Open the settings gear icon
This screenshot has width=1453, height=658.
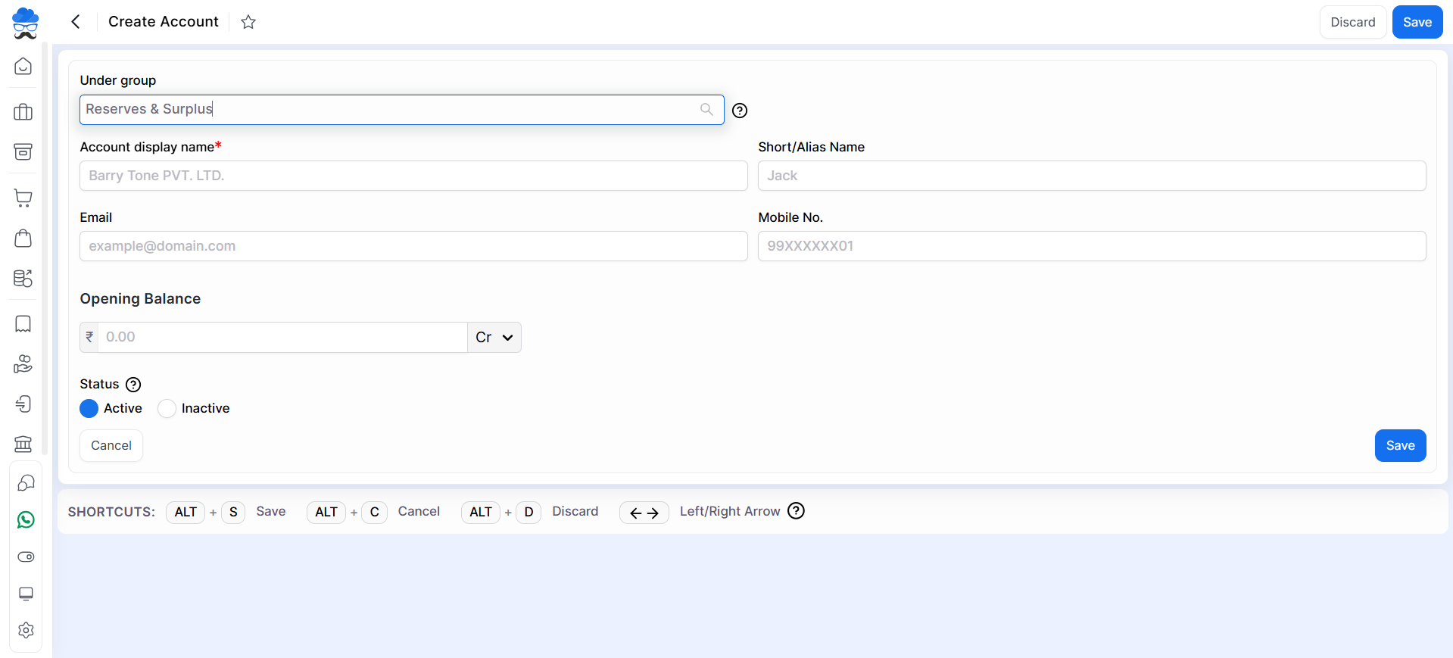coord(26,630)
